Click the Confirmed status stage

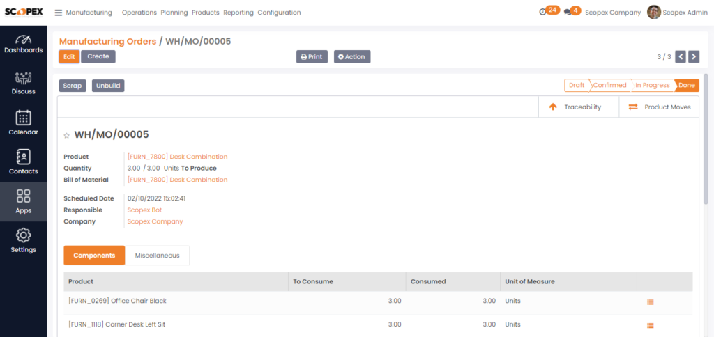coord(609,85)
